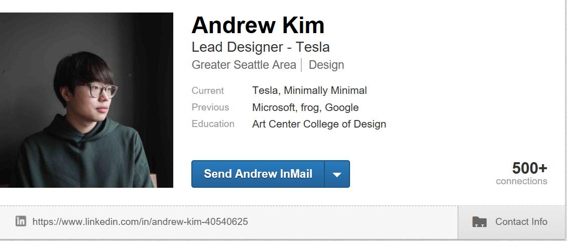
Task: Expand the arrow next to Send Andrew InMail
Action: tap(337, 174)
